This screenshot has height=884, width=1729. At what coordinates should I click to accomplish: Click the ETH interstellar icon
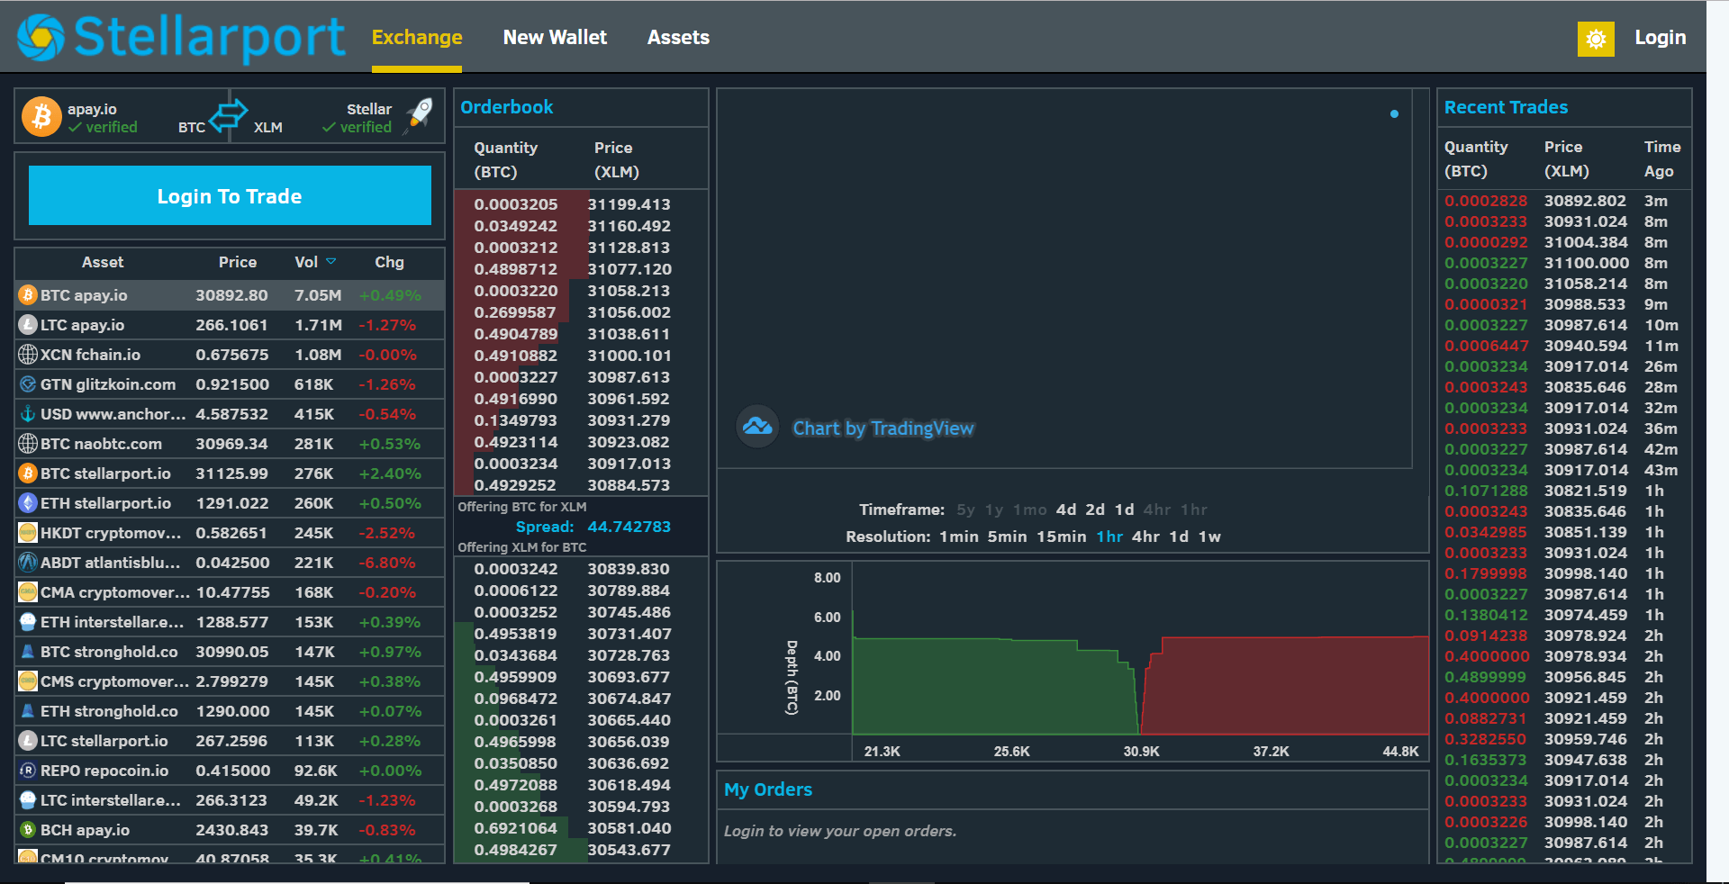point(28,622)
